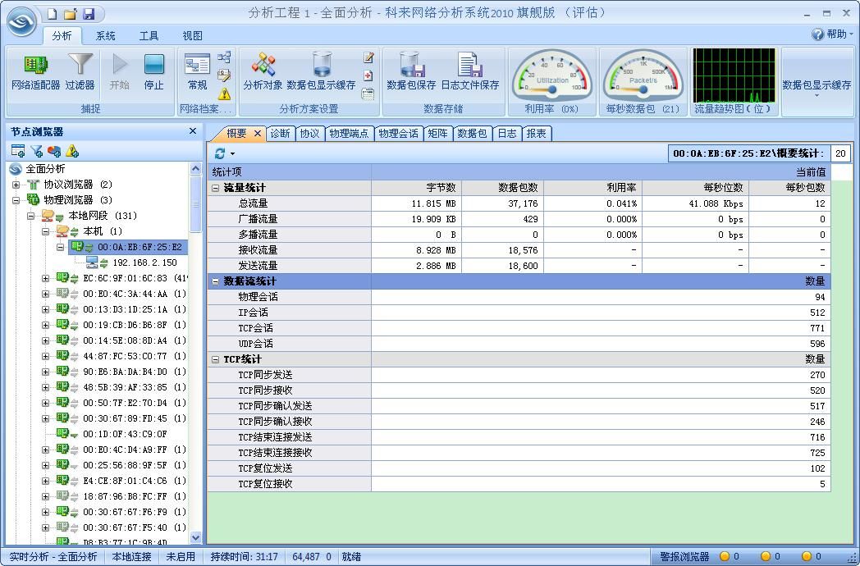Select the 192.168.2.150 tree node
The width and height of the screenshot is (860, 566).
[x=144, y=262]
